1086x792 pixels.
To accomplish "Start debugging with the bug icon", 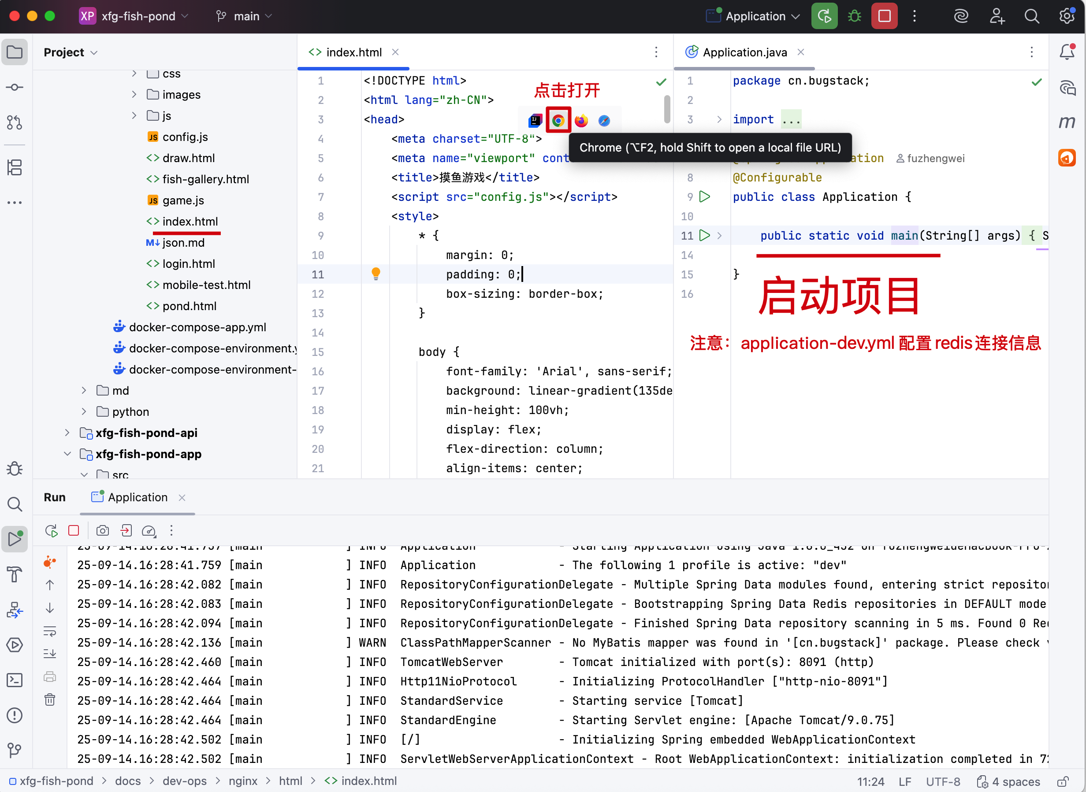I will click(854, 16).
